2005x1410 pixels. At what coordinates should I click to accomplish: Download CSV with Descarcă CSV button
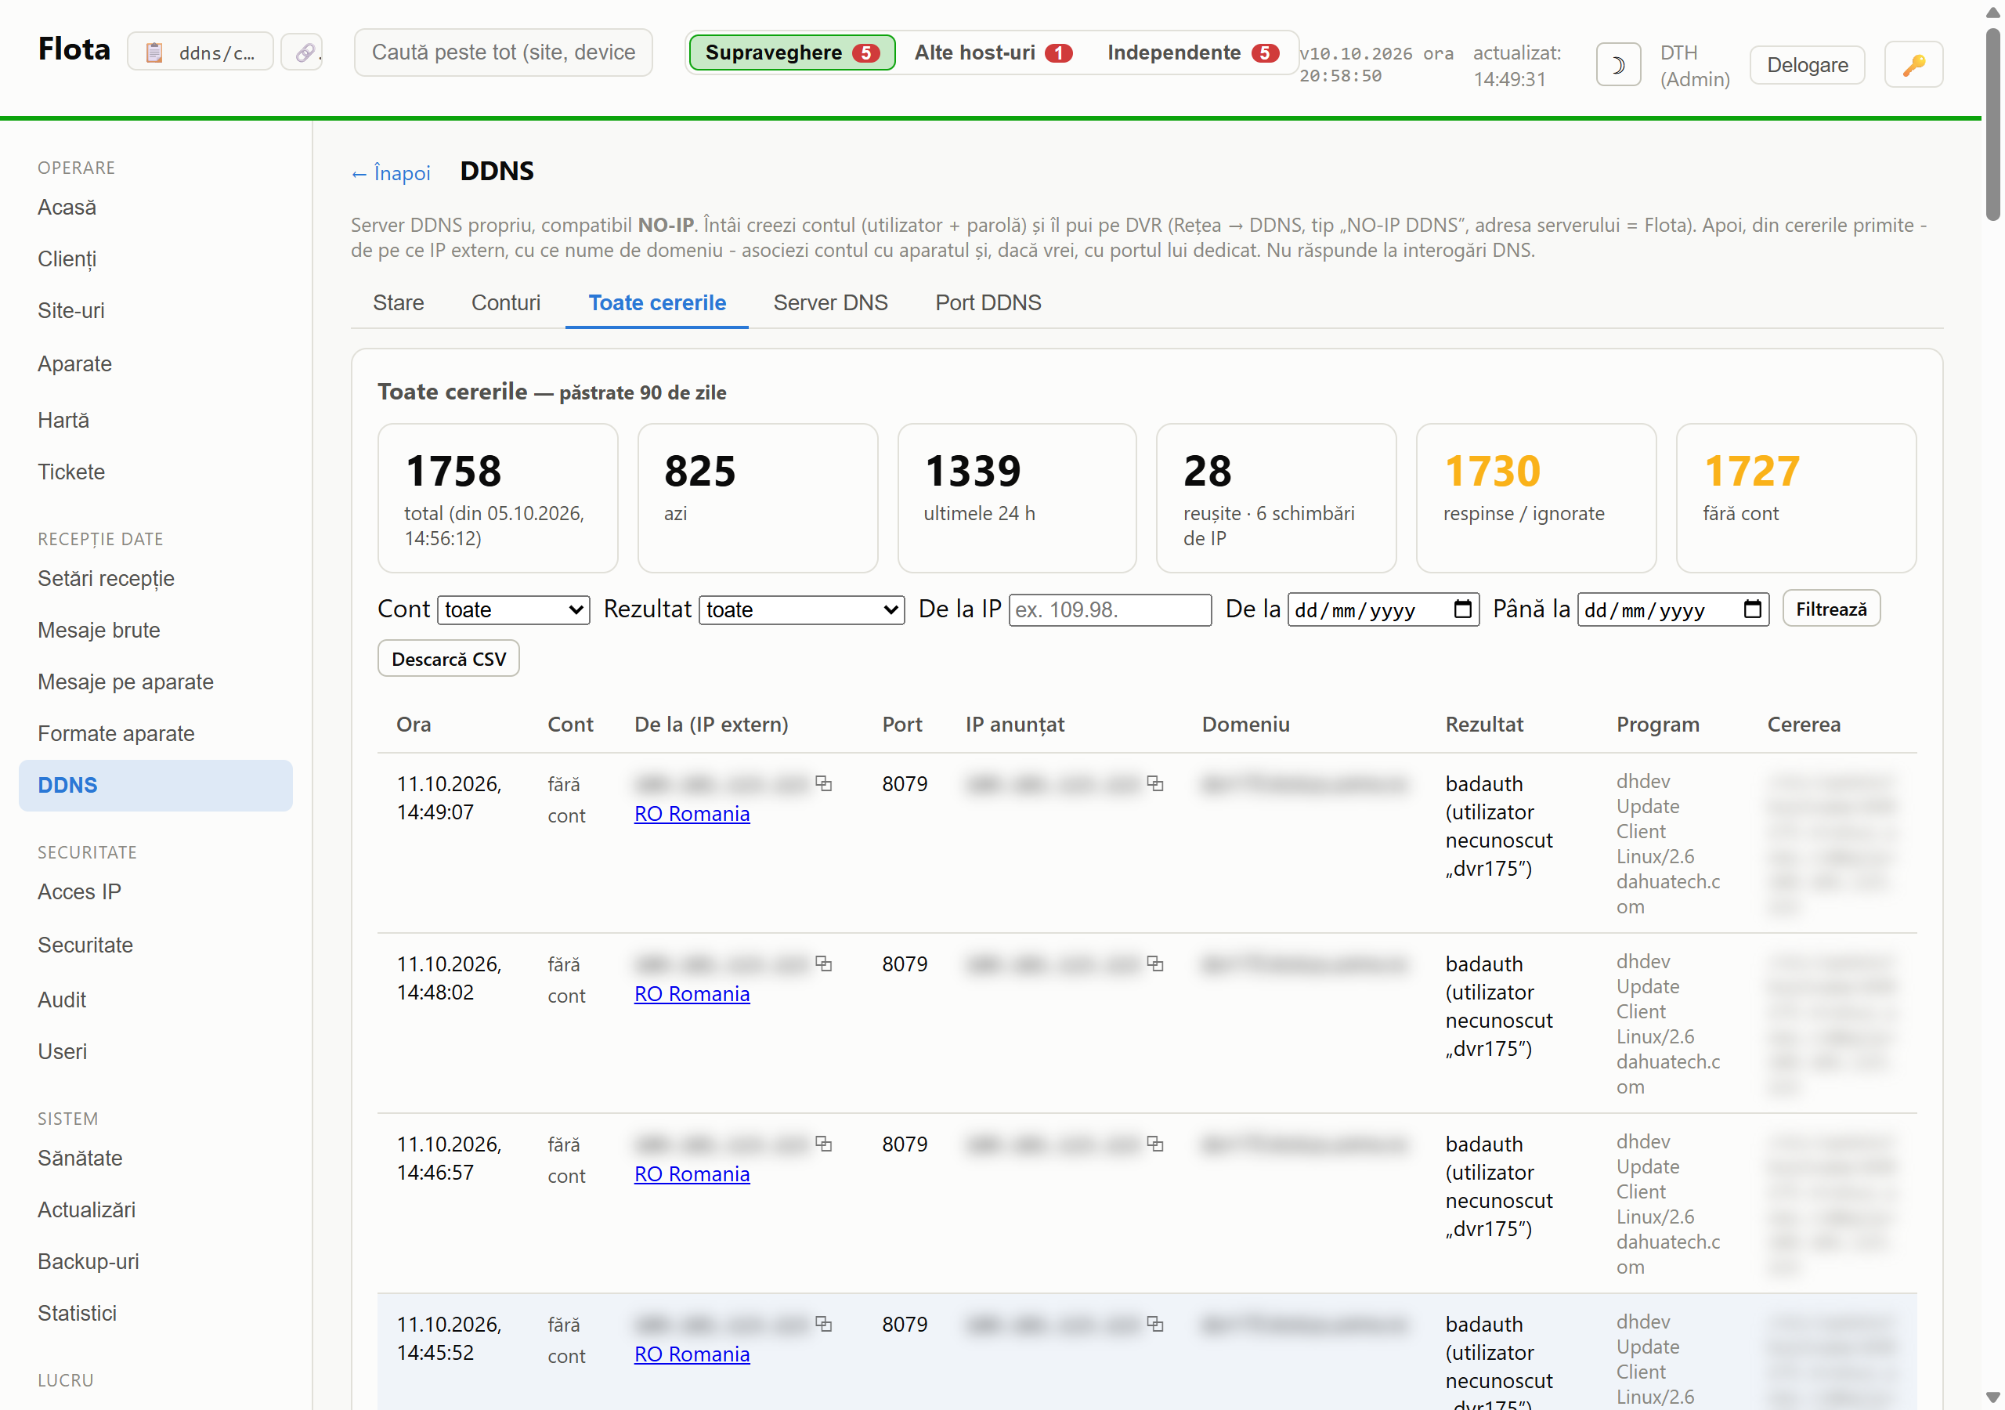(449, 659)
